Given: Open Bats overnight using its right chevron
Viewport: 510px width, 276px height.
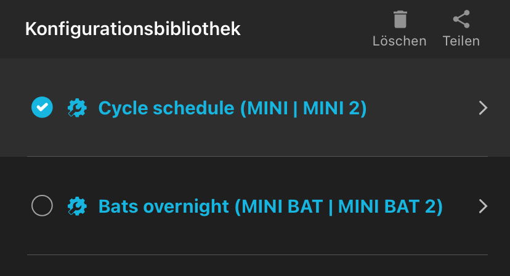Looking at the screenshot, I should 483,206.
